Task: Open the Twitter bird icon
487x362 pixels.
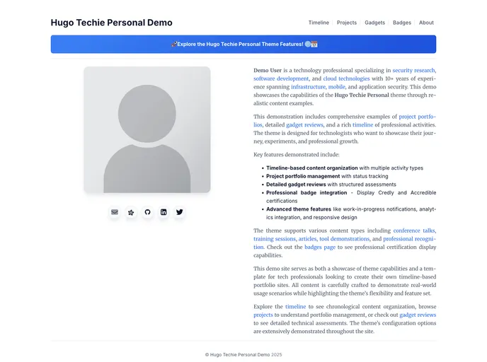Action: click(x=179, y=212)
